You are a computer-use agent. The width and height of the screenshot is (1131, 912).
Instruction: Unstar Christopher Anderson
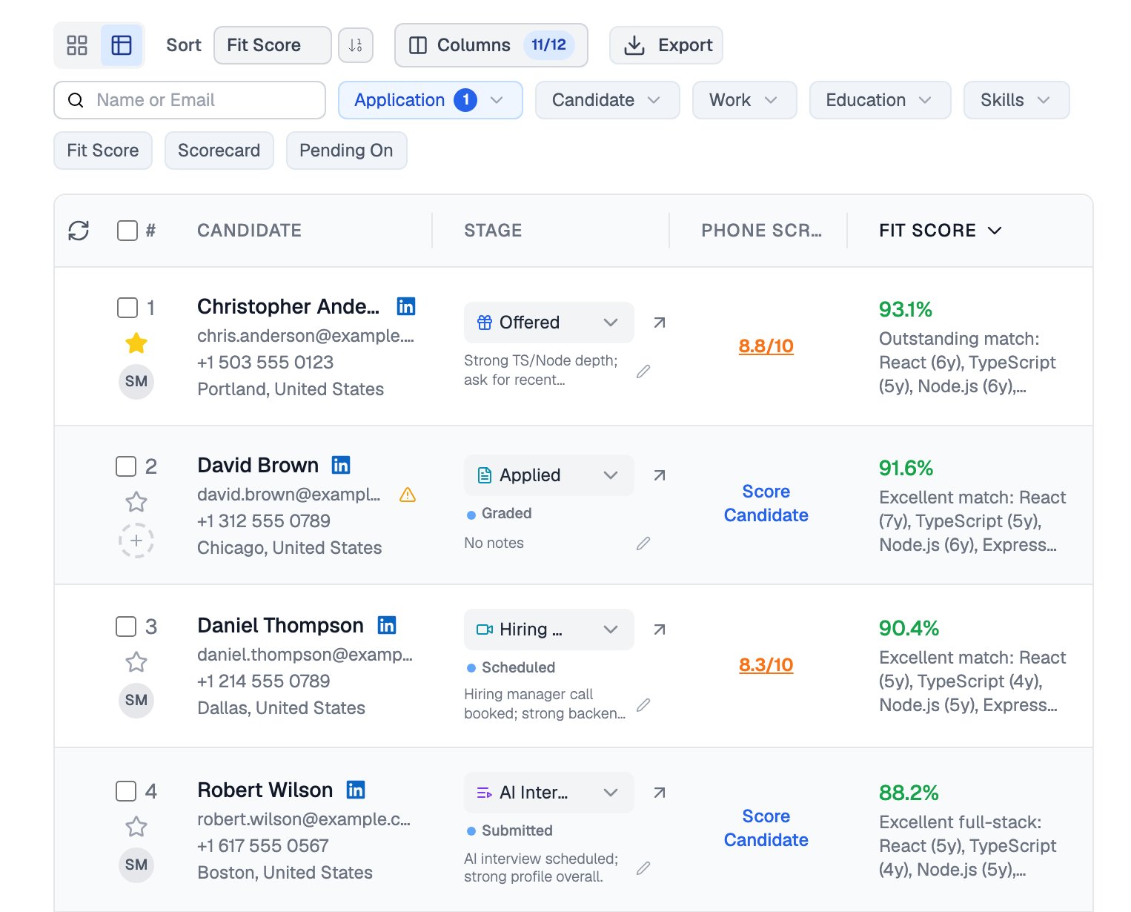(x=136, y=343)
